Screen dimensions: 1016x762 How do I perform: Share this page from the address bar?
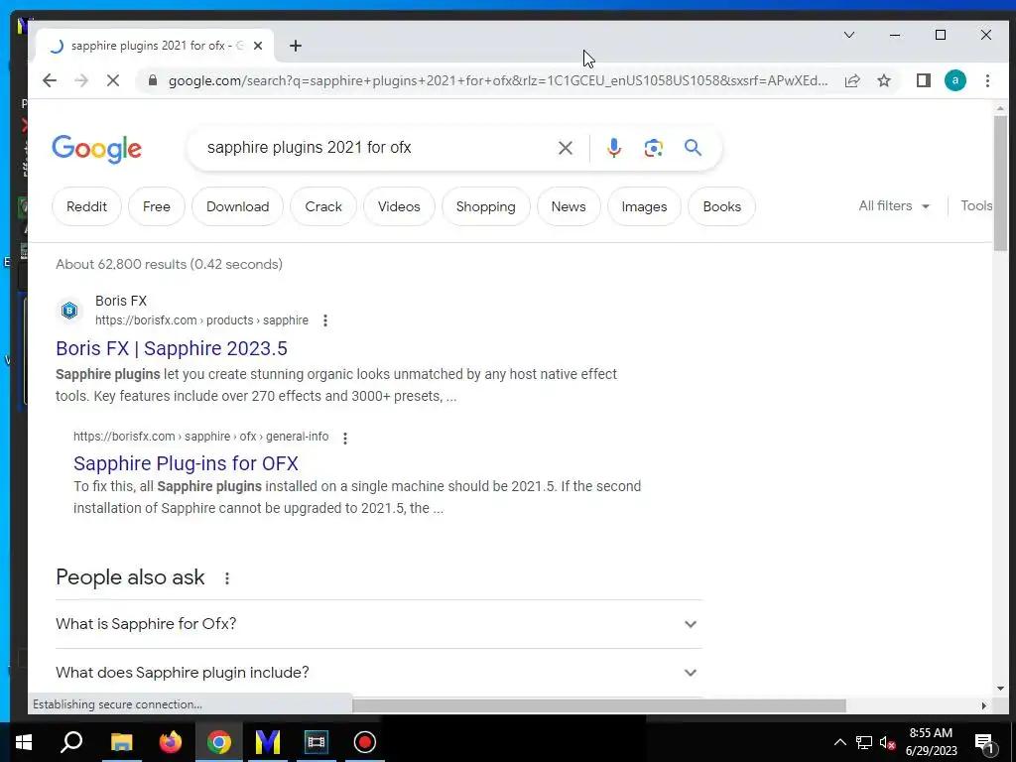click(852, 80)
